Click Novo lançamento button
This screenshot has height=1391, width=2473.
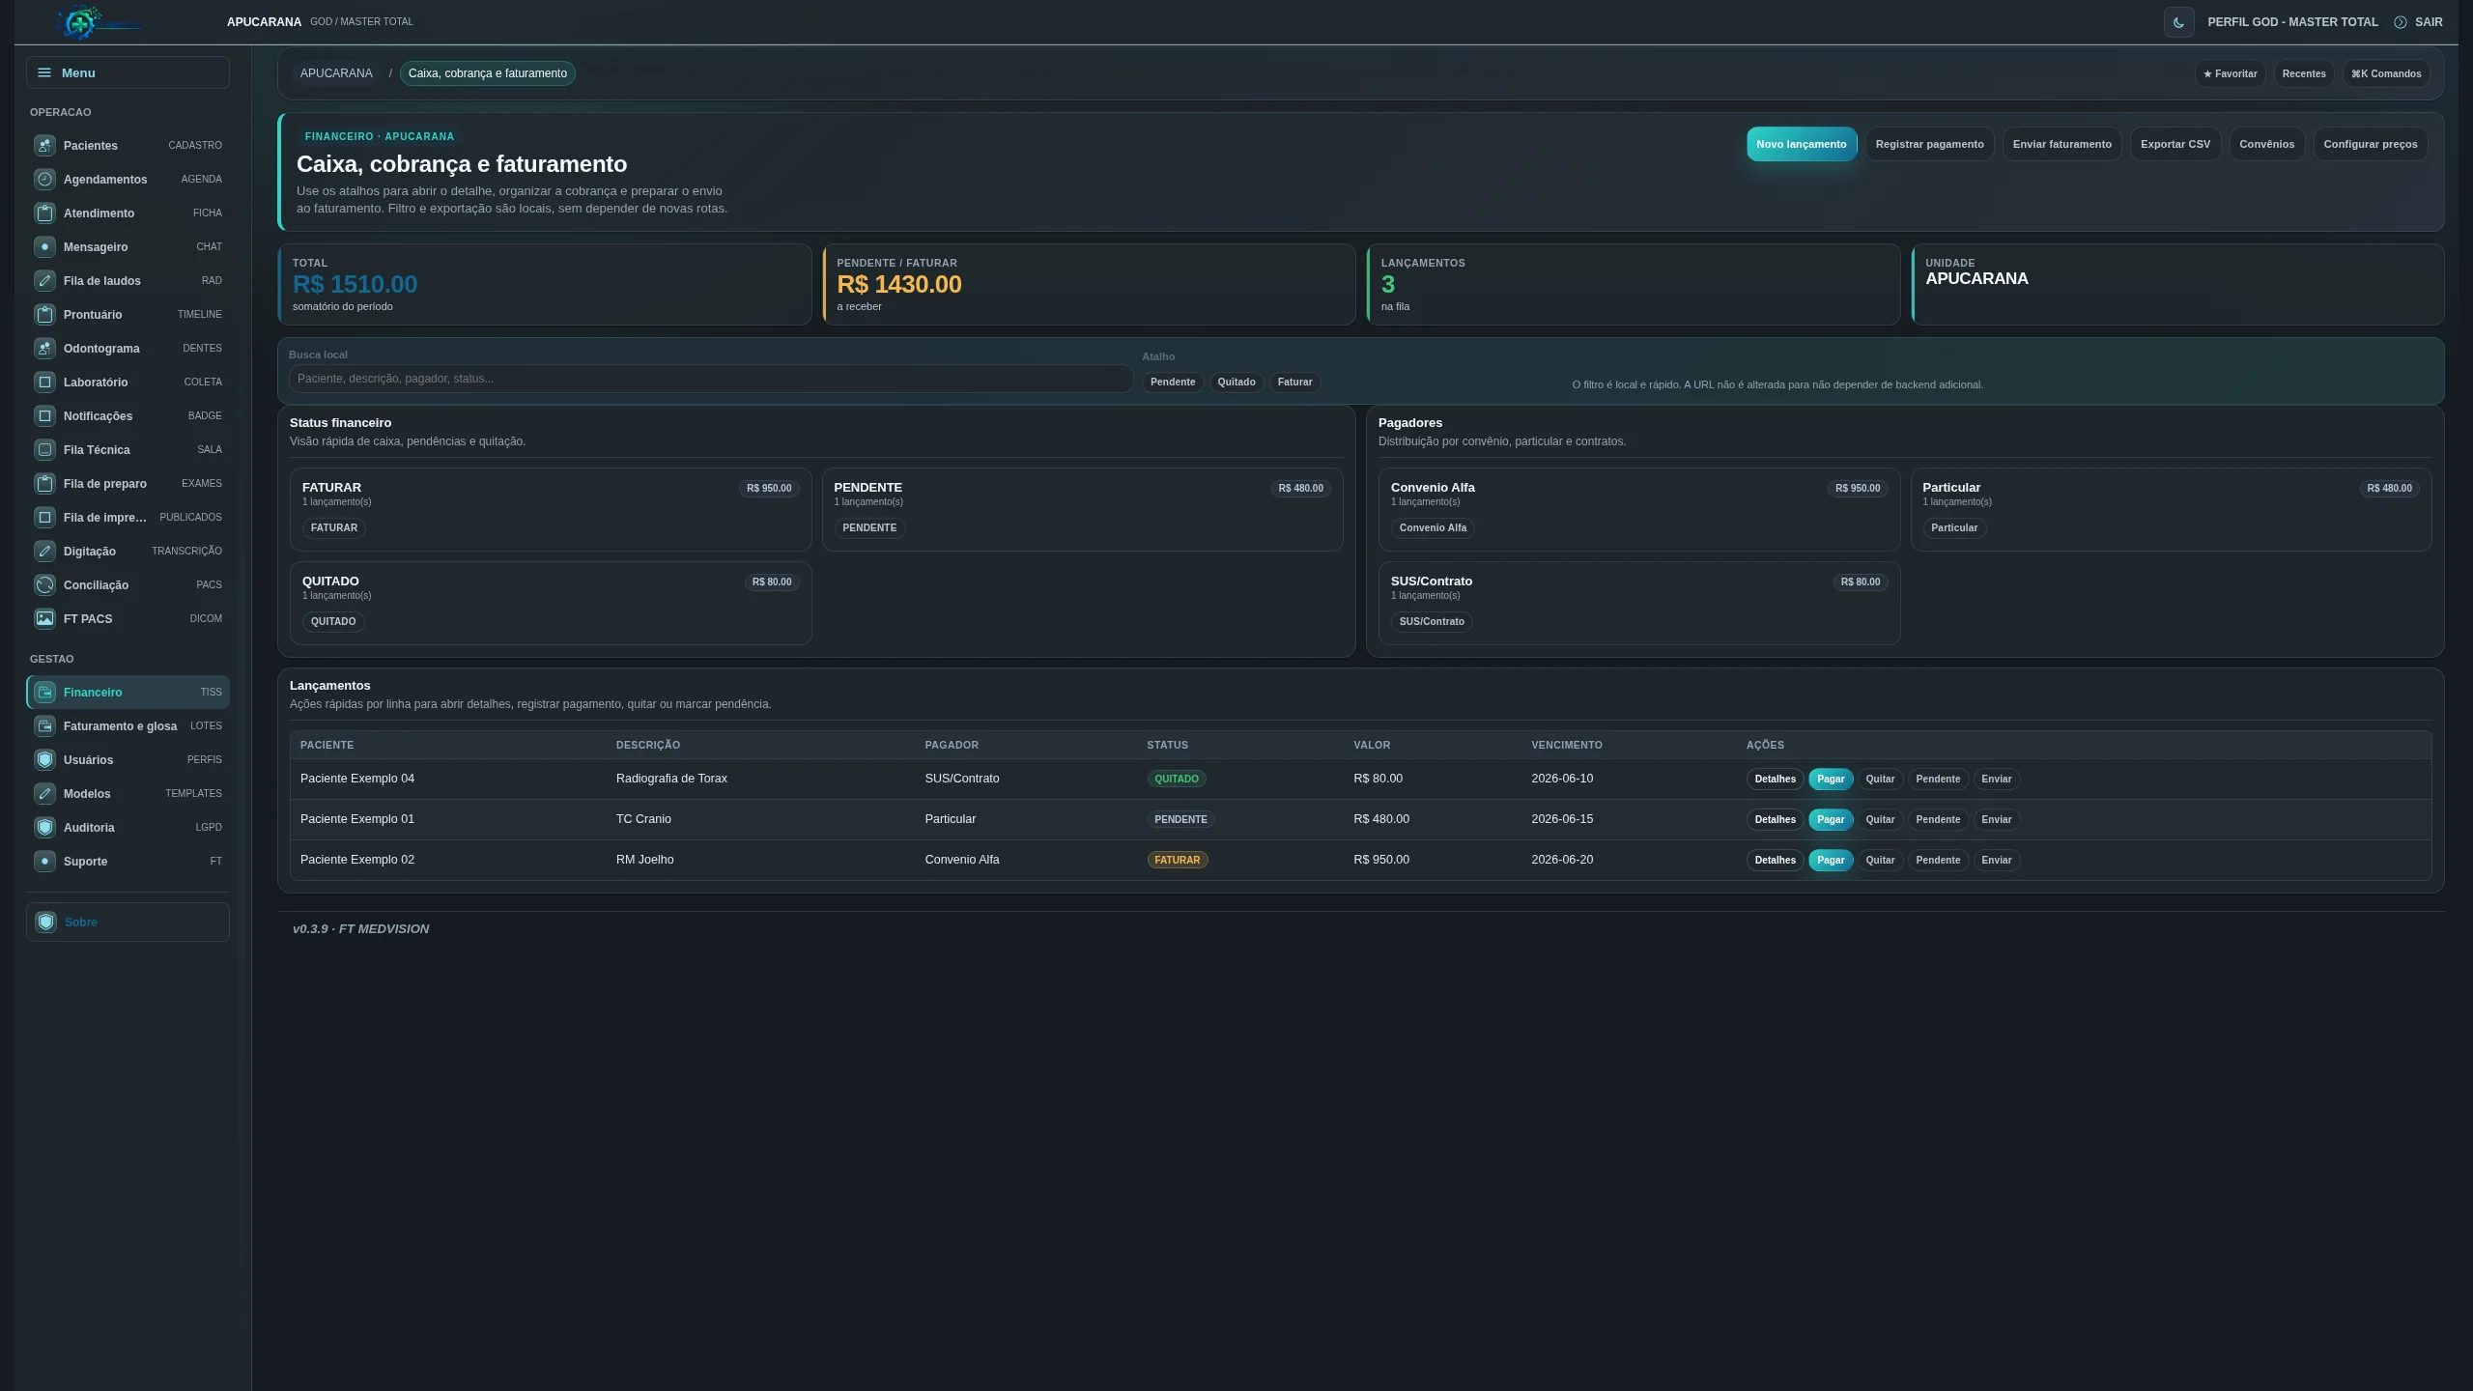(x=1801, y=144)
